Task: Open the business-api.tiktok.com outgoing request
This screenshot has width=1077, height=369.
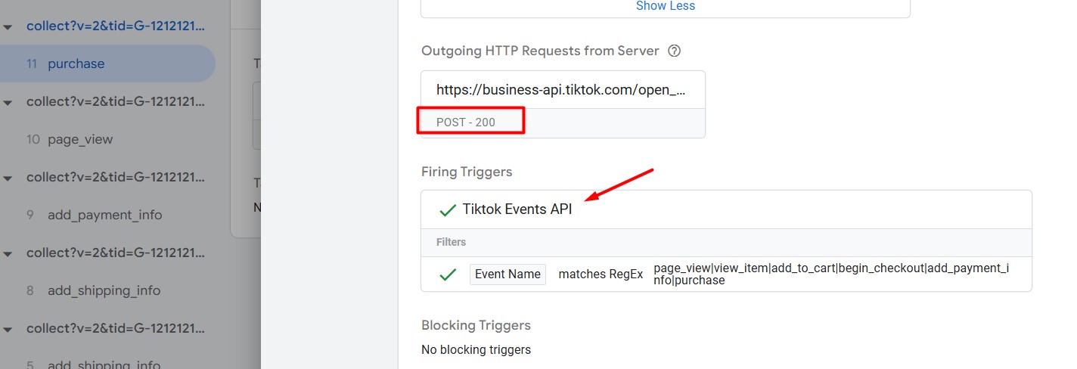Action: pyautogui.click(x=563, y=90)
